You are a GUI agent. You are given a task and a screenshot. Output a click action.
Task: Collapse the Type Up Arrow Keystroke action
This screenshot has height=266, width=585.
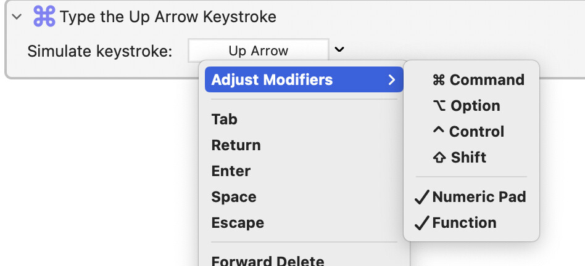(17, 17)
